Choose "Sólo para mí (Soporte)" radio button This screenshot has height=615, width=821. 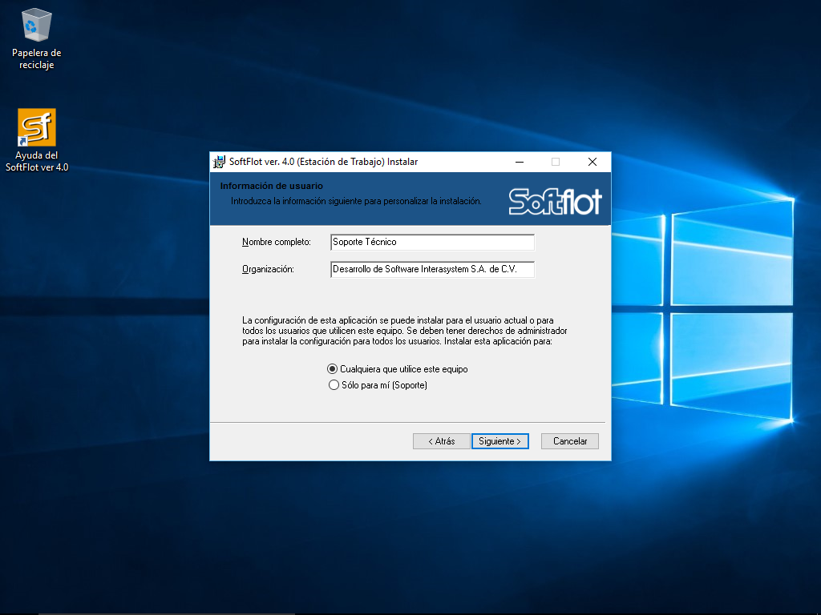click(x=334, y=385)
